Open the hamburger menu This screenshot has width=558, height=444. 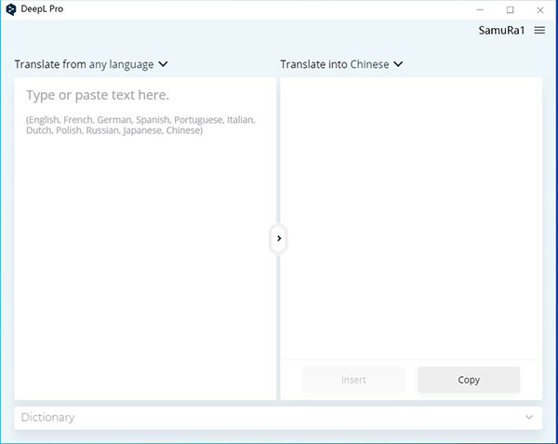coord(539,31)
